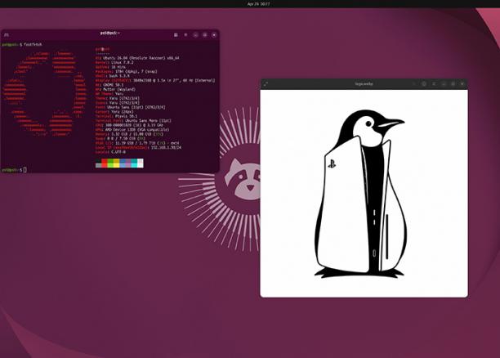This screenshot has height=358, width=500.
Task: Open the terminal hamburger menu
Action: (x=185, y=35)
